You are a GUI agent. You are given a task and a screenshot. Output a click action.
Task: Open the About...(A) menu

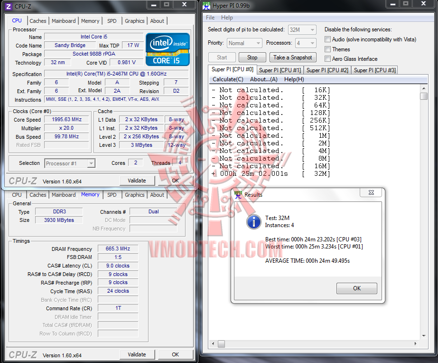tap(264, 79)
